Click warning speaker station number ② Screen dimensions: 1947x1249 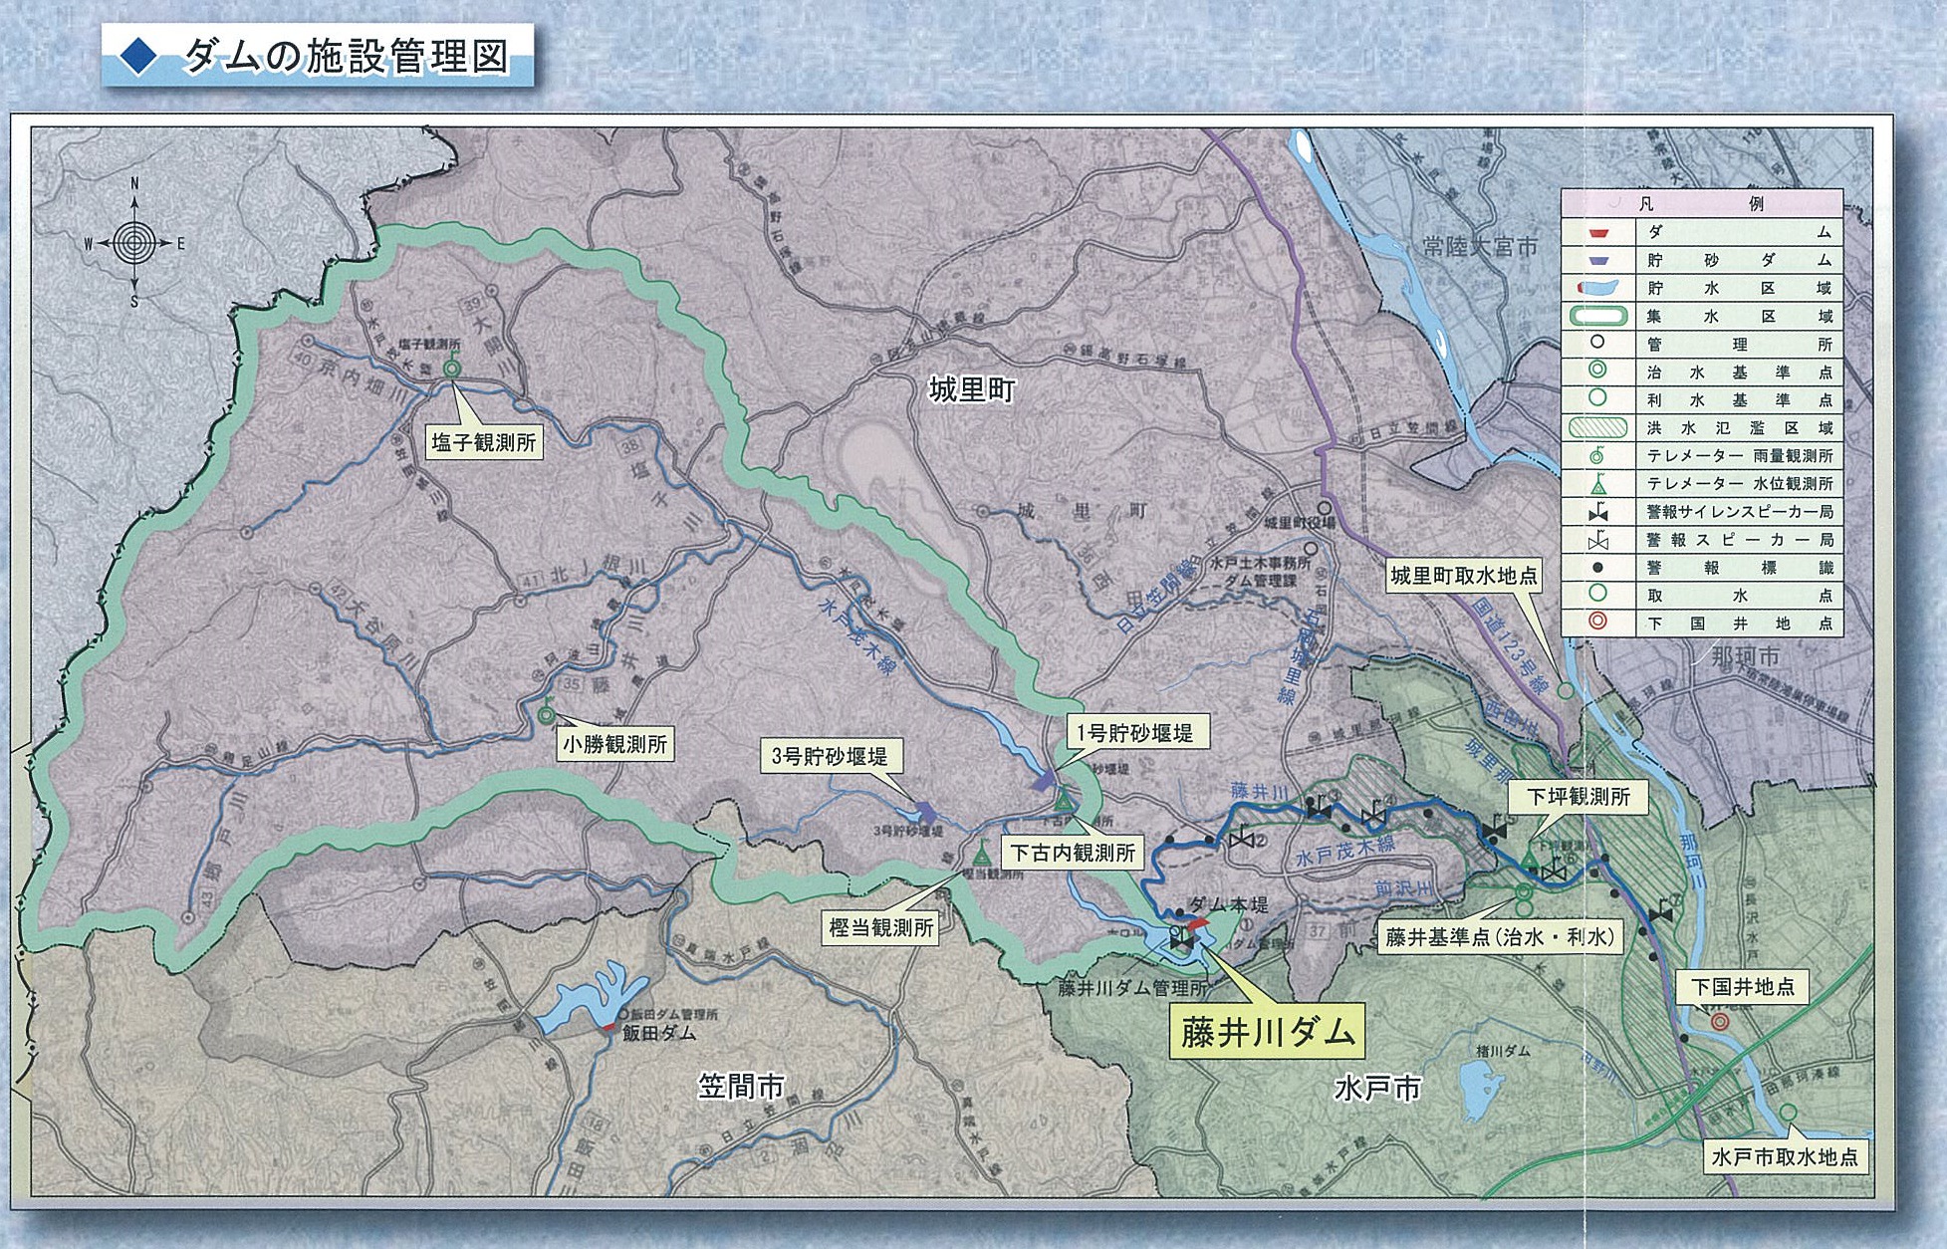1241,841
